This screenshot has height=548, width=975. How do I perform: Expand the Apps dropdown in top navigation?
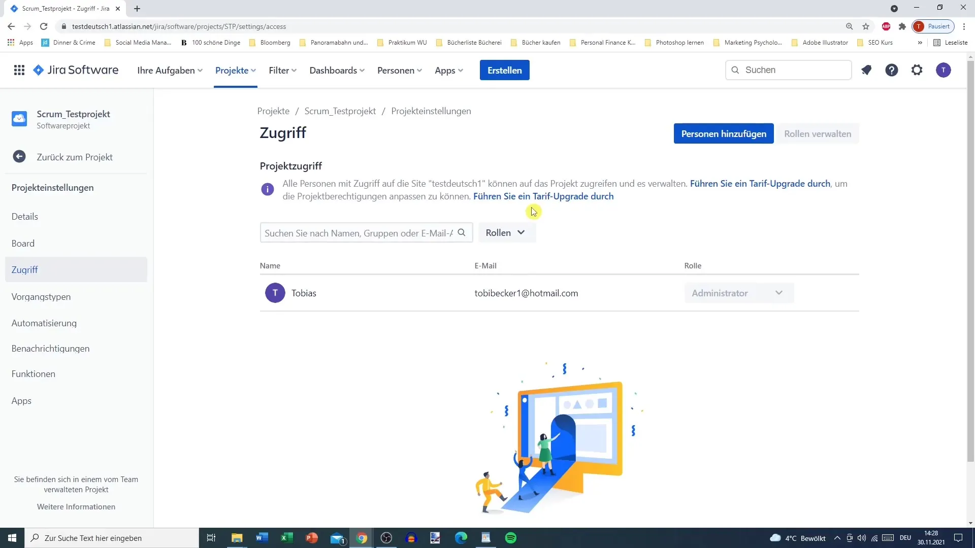449,71
